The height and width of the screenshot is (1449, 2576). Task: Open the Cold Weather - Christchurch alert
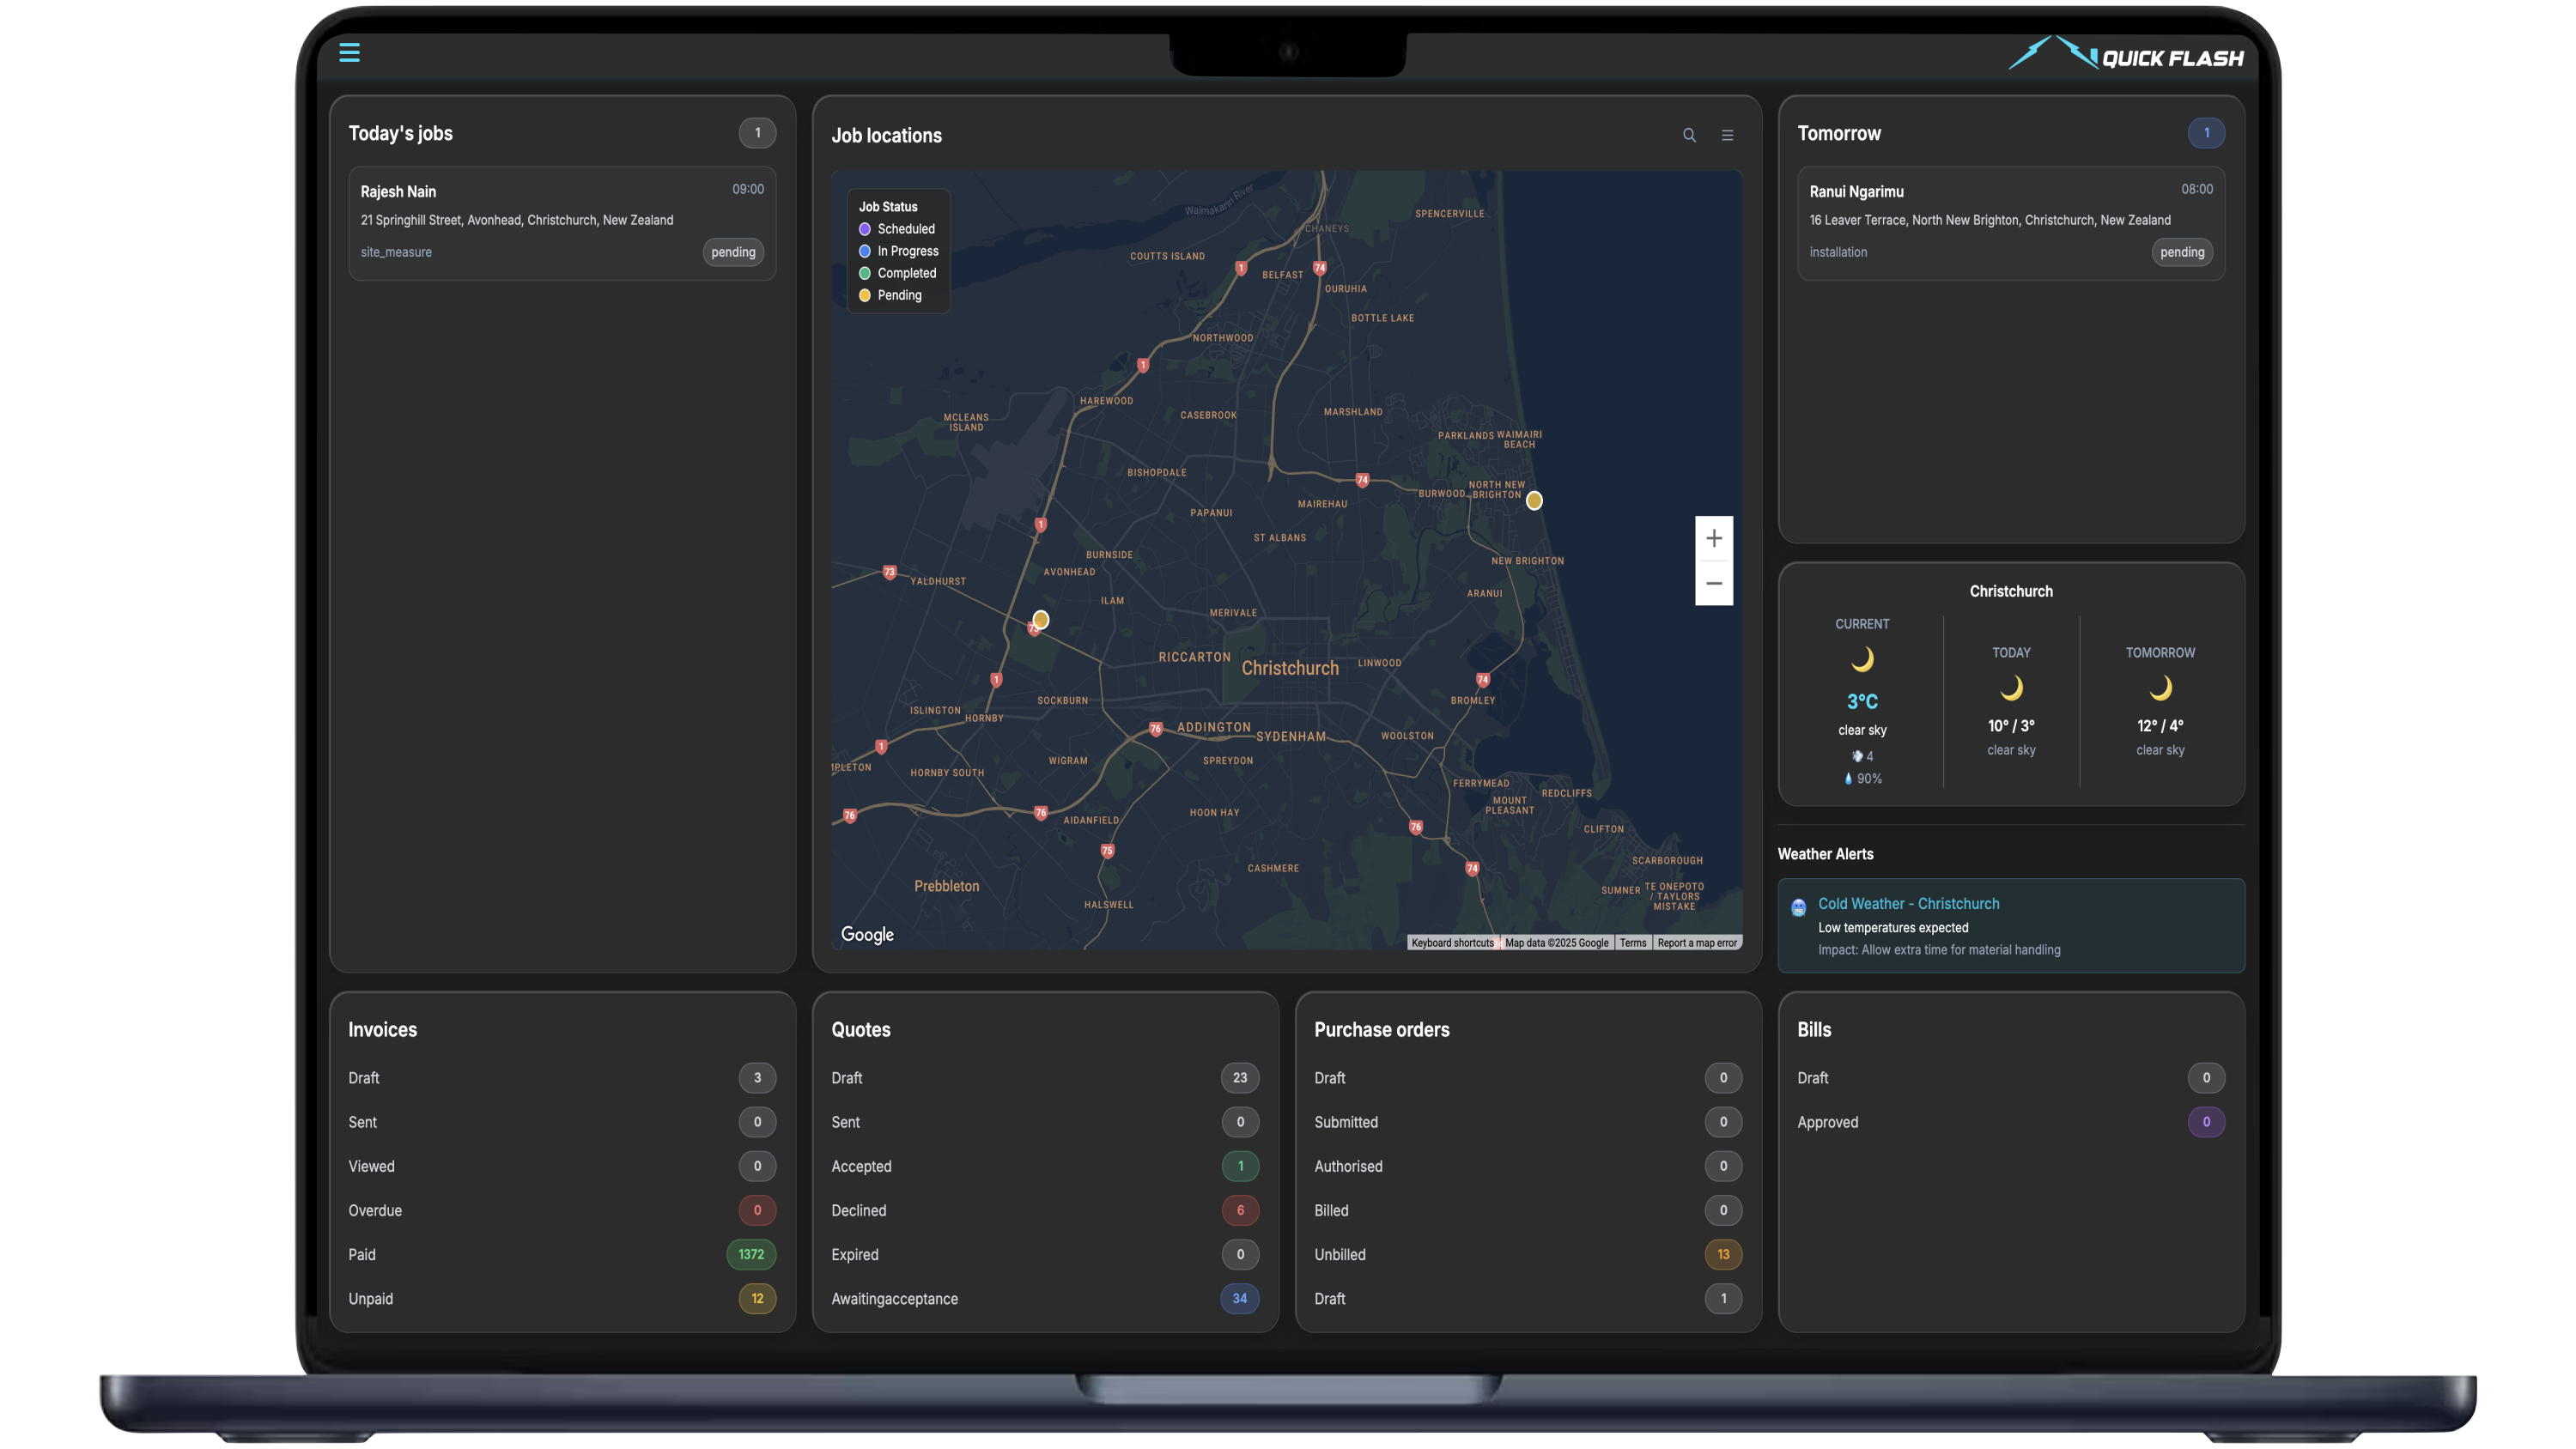click(1909, 903)
